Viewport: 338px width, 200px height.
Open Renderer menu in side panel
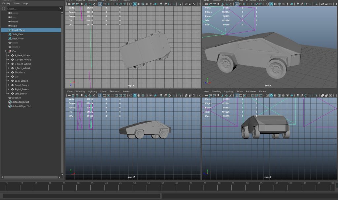pos(251,92)
